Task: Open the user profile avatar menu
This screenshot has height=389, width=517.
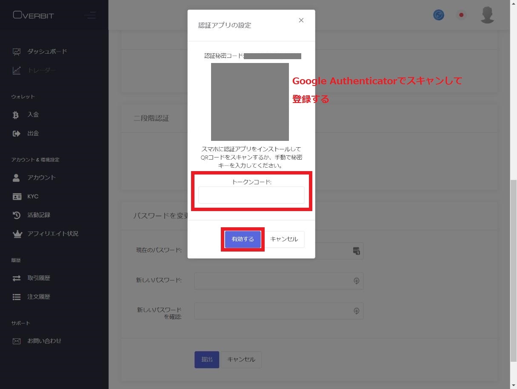Action: [x=487, y=15]
